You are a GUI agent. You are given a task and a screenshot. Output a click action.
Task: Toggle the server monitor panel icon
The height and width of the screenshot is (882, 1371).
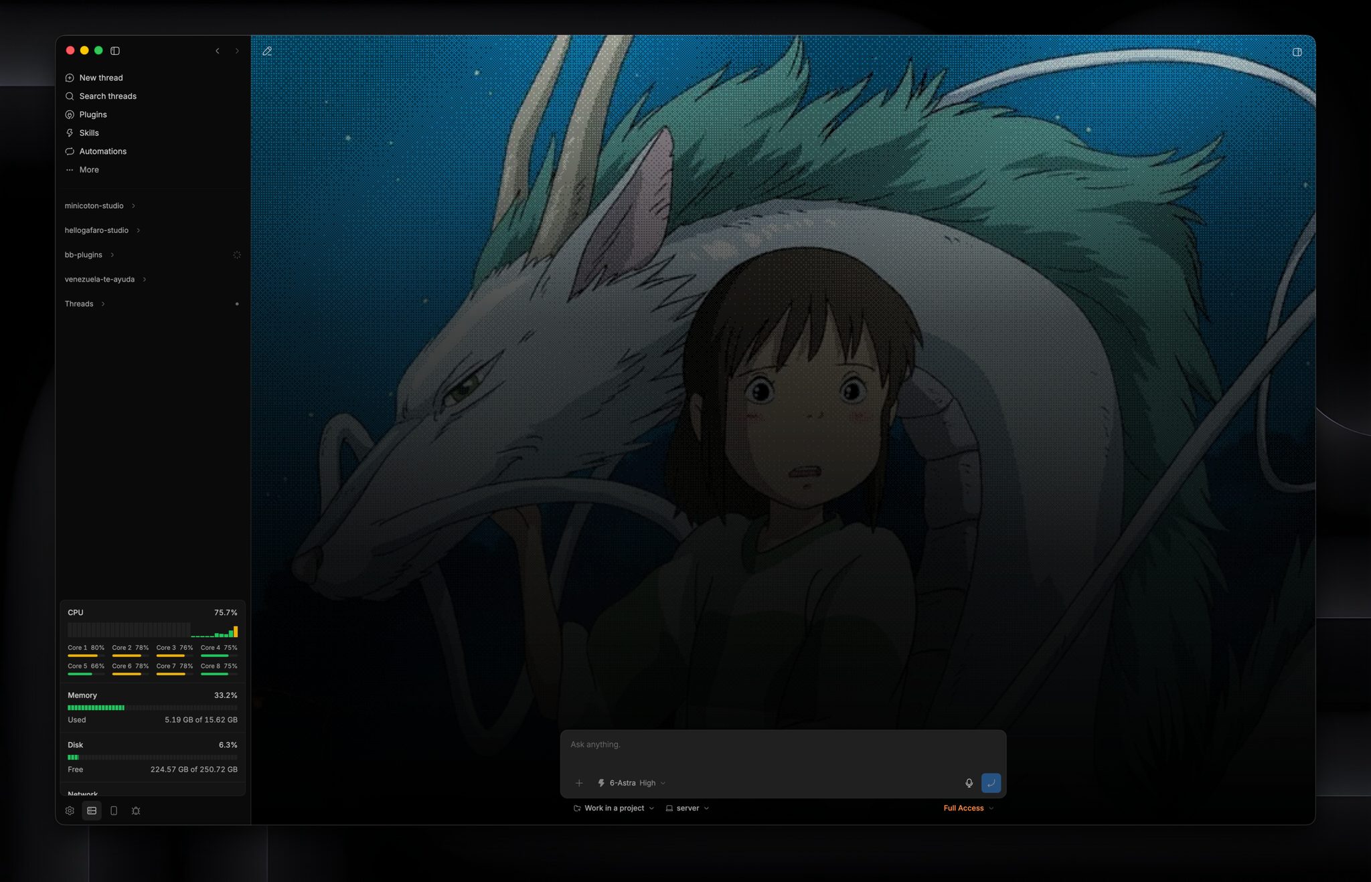click(x=92, y=810)
